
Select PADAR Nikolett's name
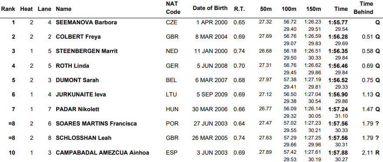coord(77,109)
